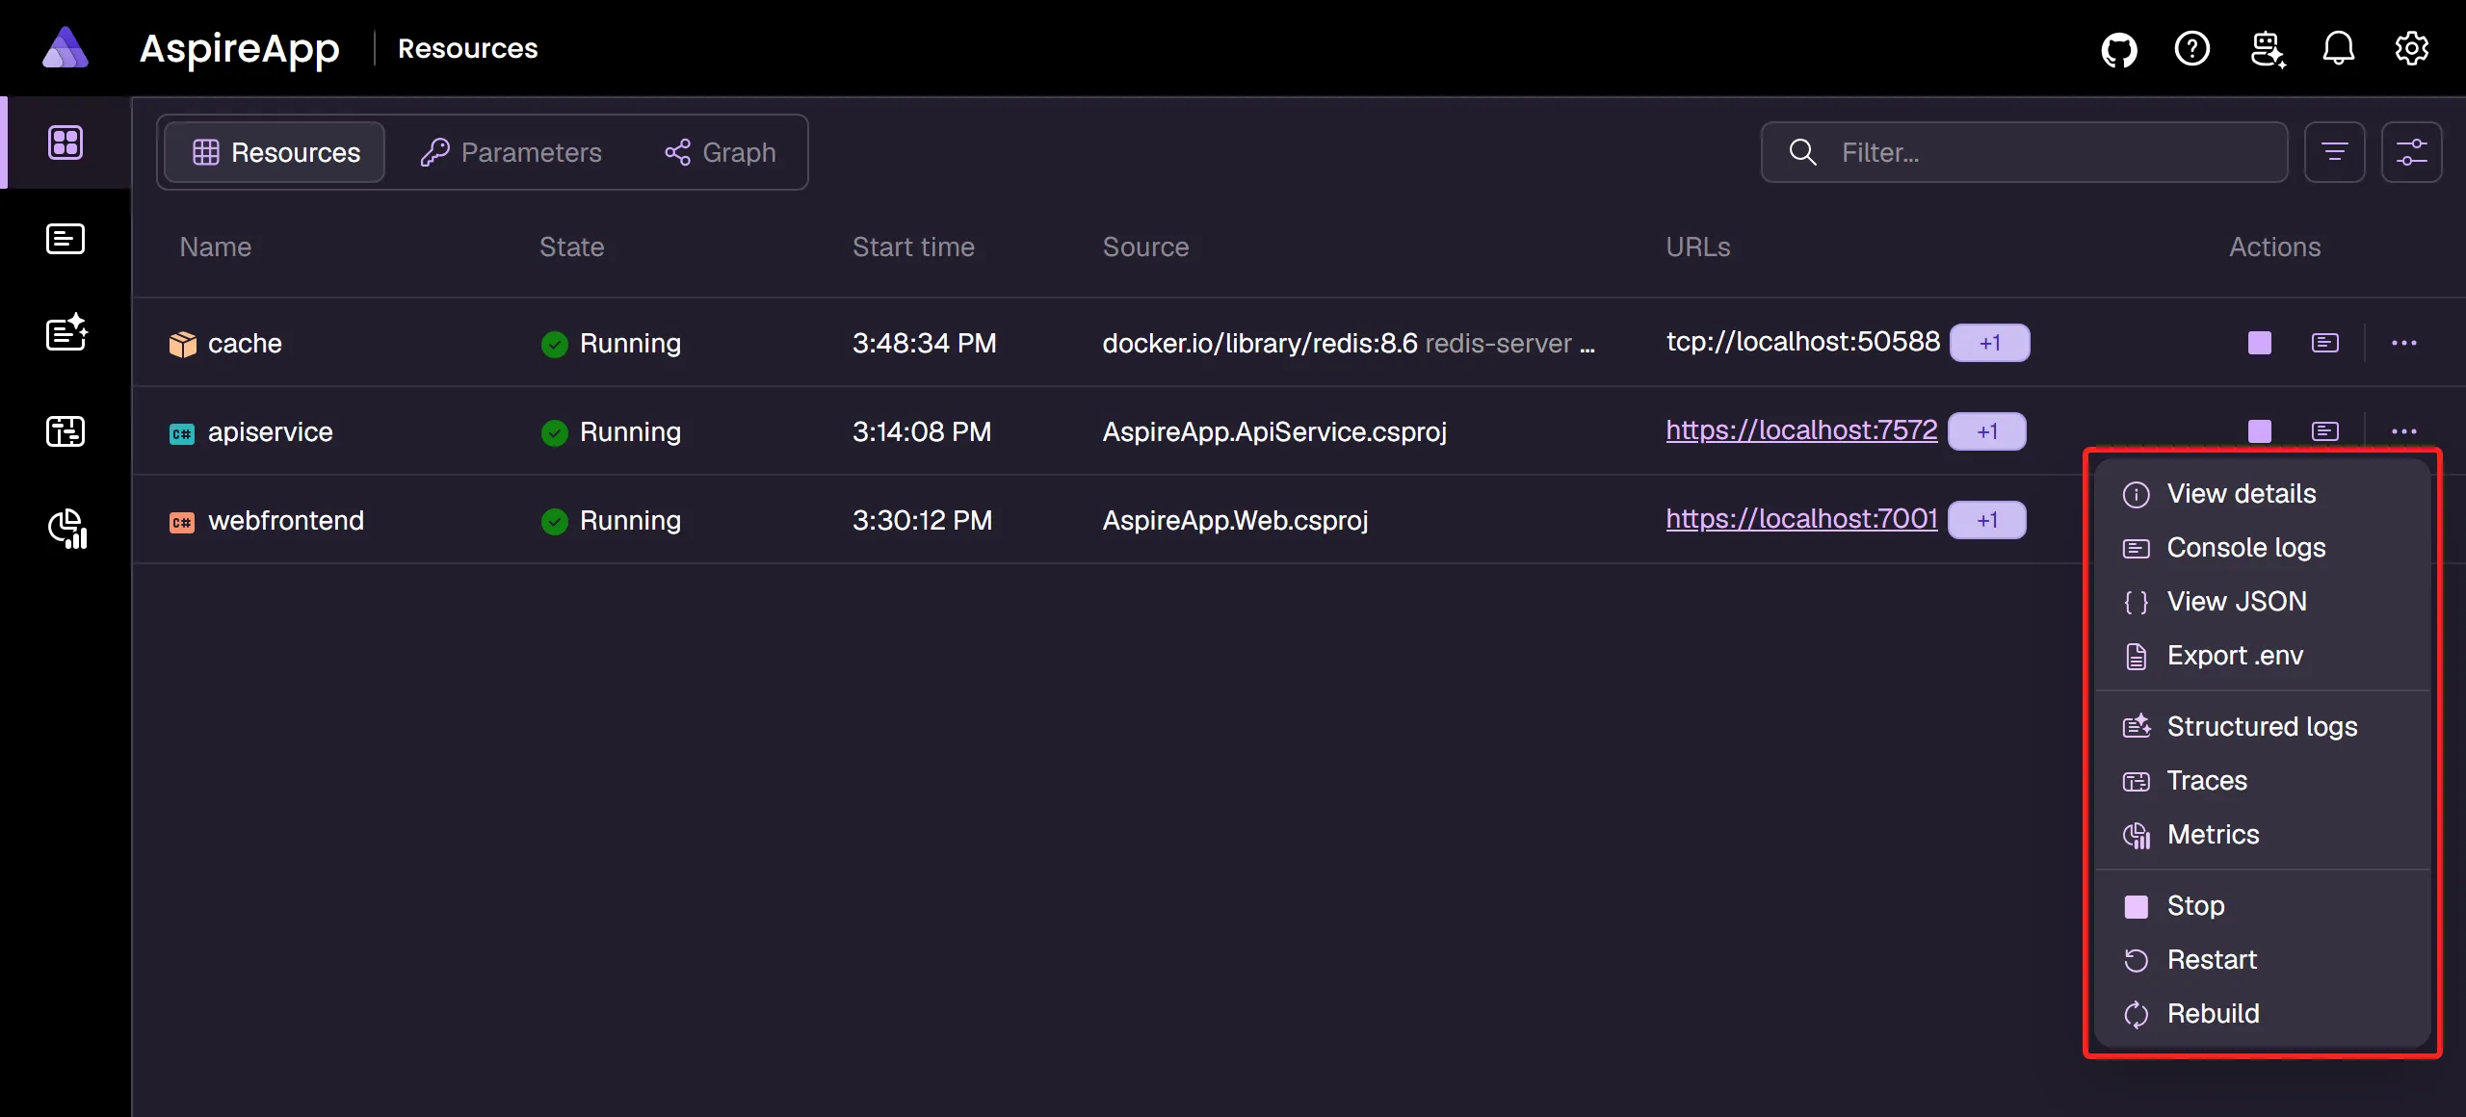Screen dimensions: 2466x1117
Task: Open the AI assistant chat icon
Action: 2267,48
